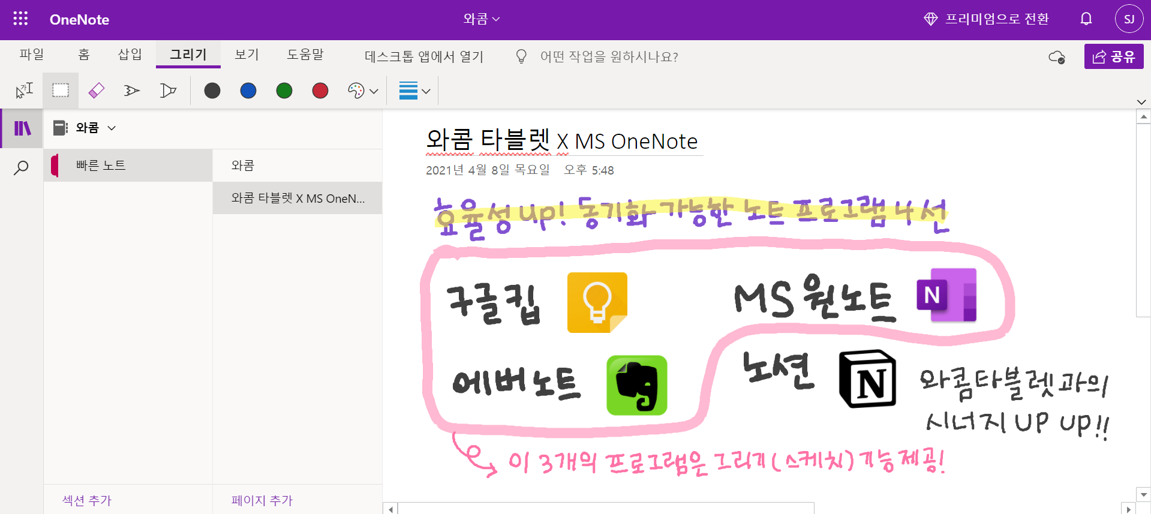Switch to the 도움말 tab
The image size is (1151, 514).
[305, 55]
